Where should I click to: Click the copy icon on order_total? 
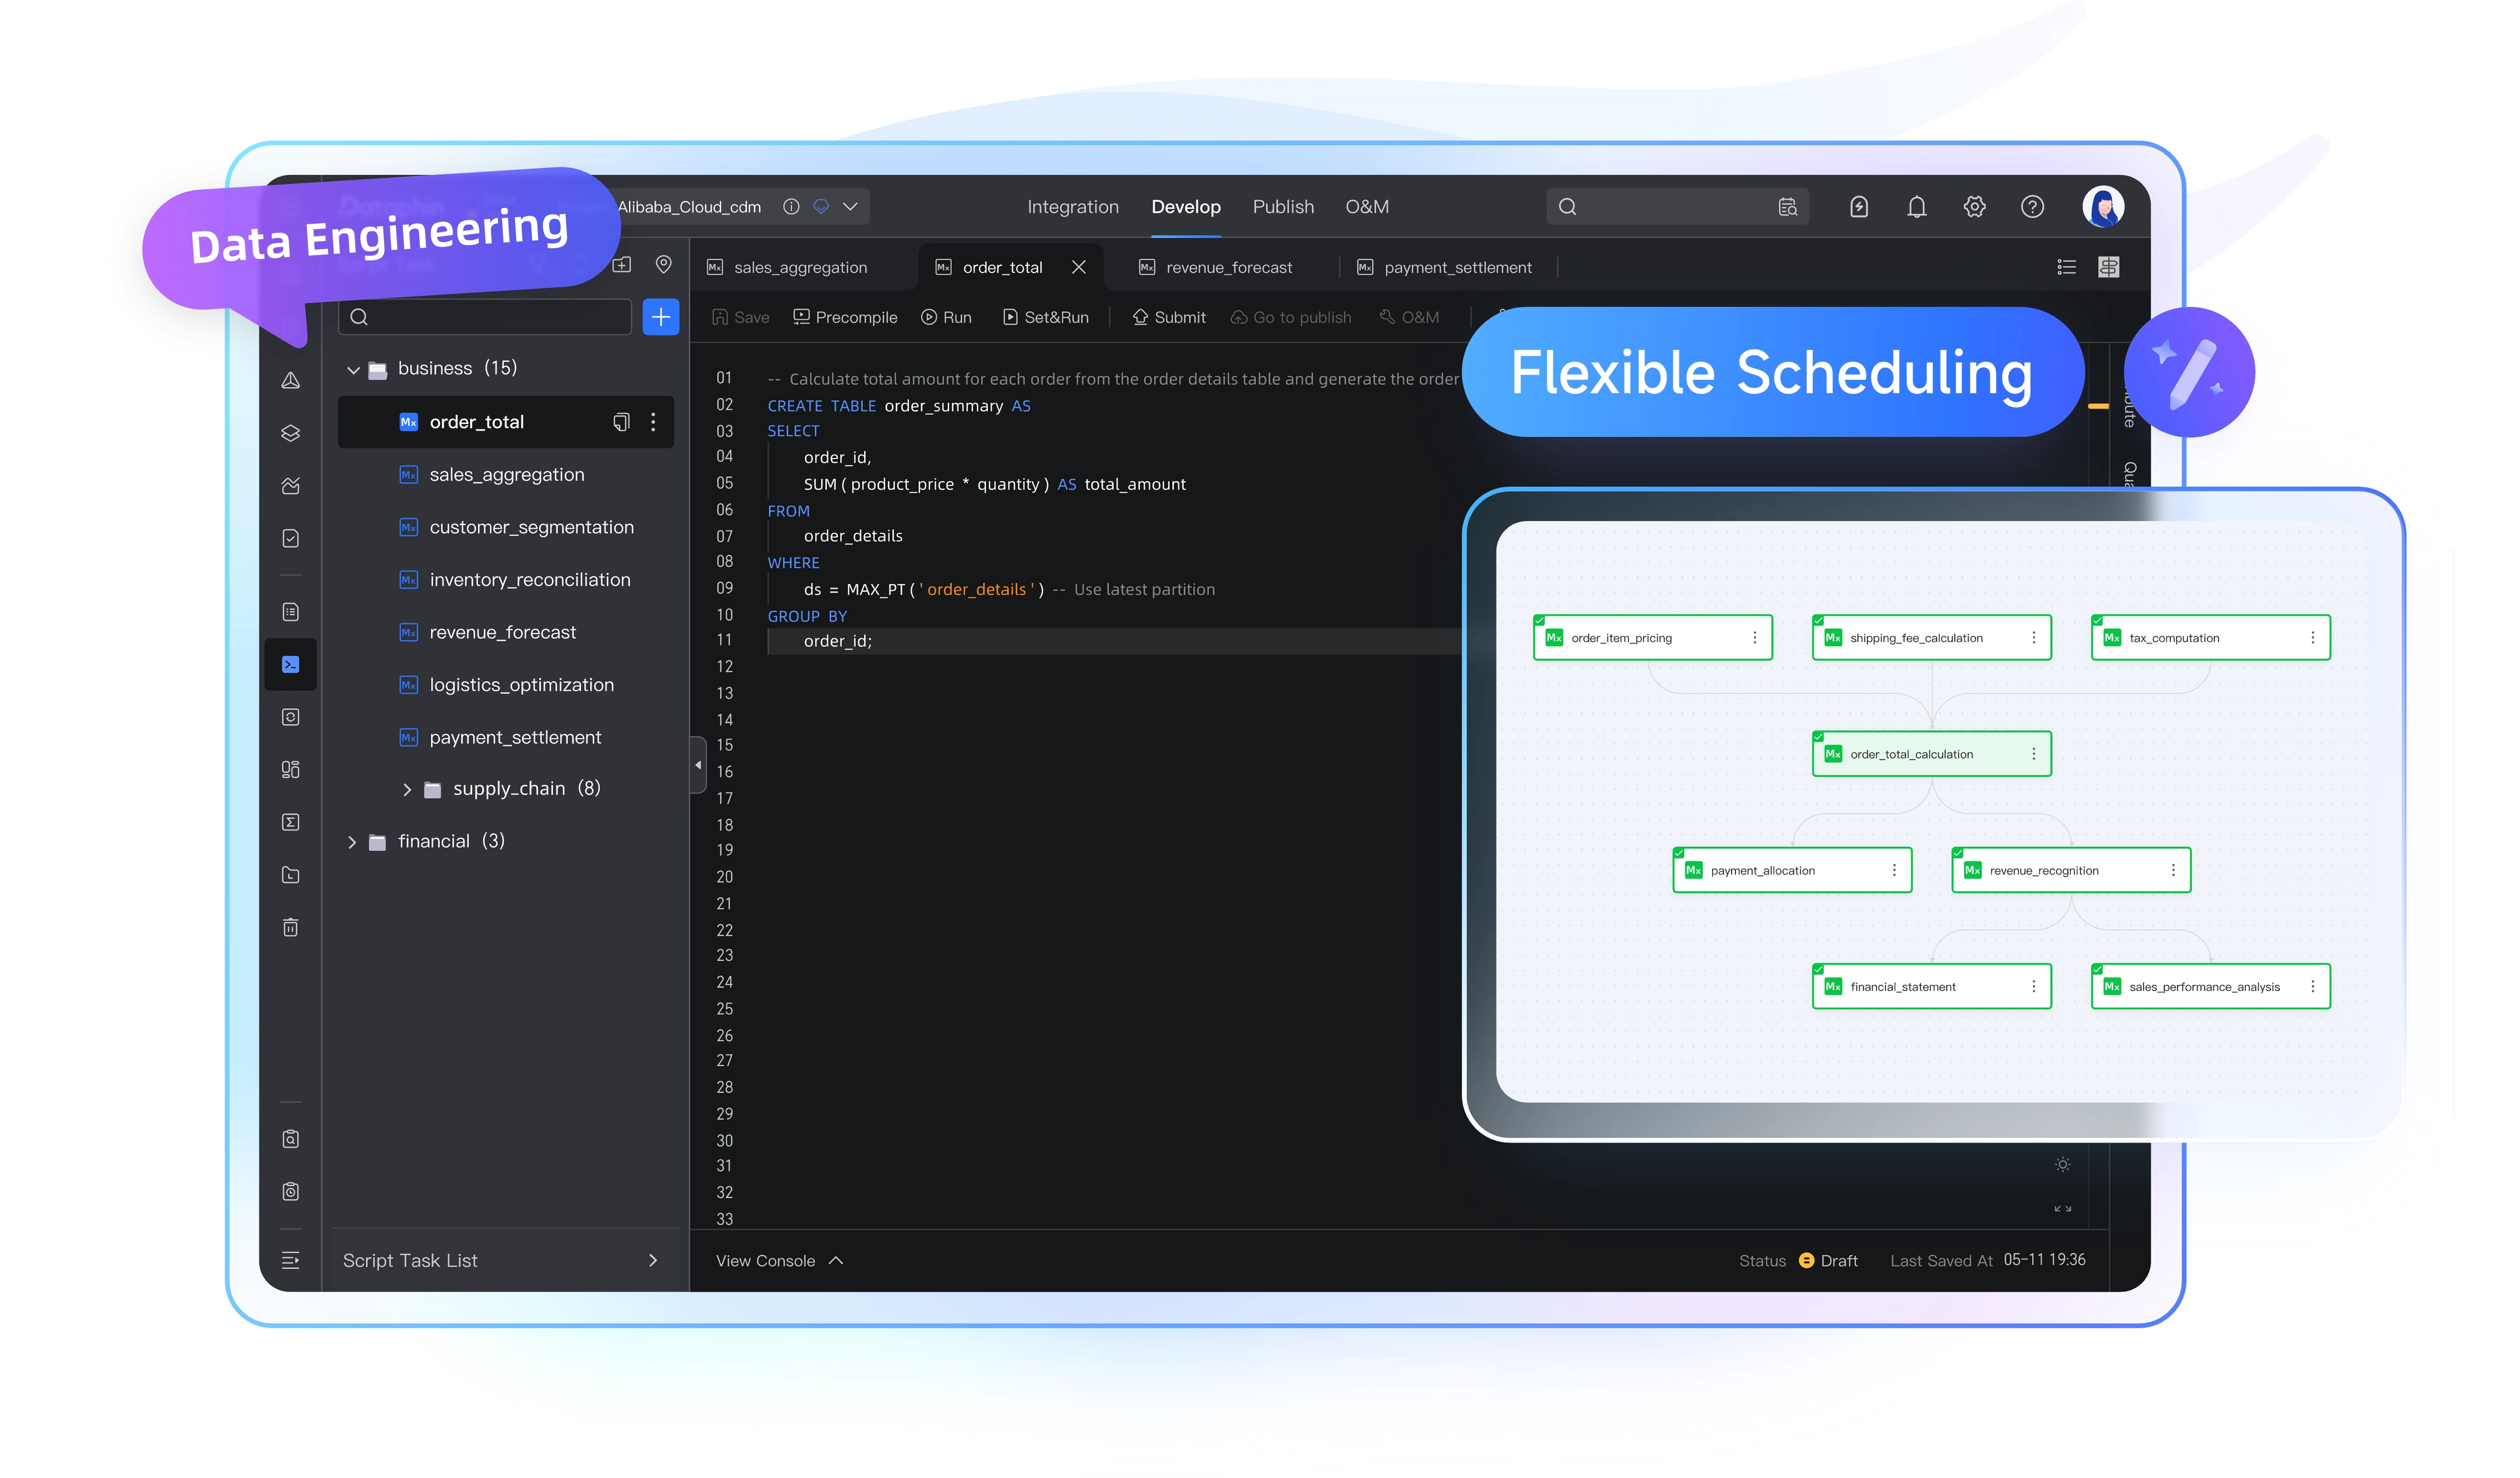click(621, 422)
